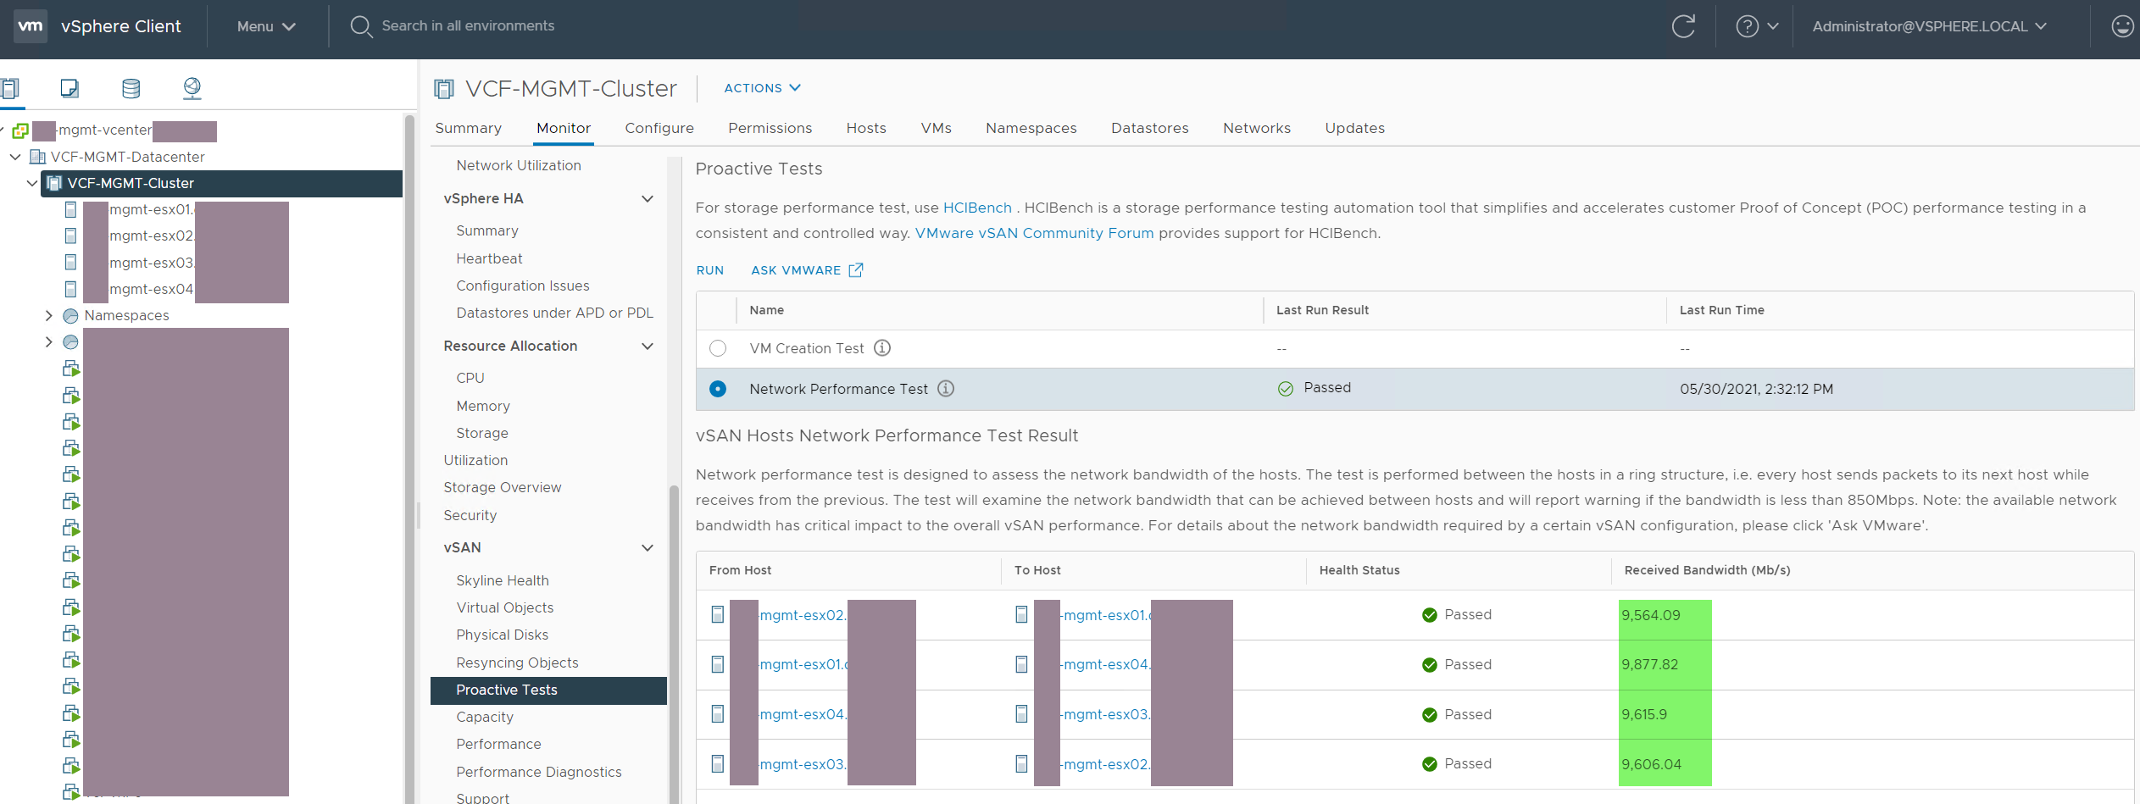Open Network Utilization in the side menu

(x=519, y=165)
